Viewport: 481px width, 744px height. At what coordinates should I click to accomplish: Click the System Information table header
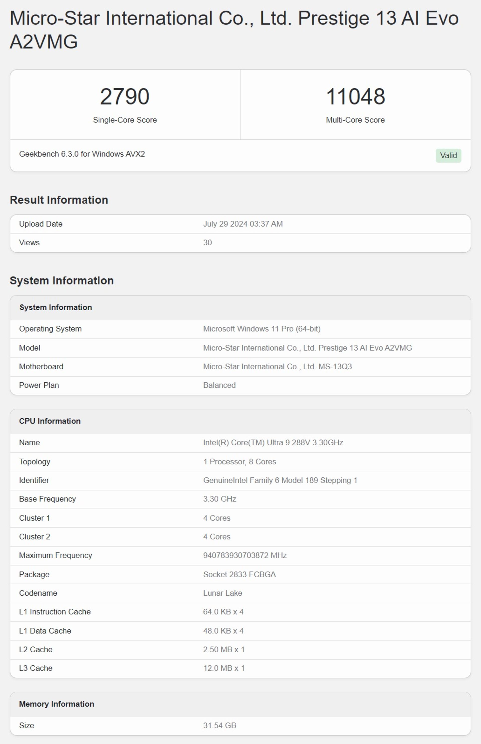click(56, 307)
